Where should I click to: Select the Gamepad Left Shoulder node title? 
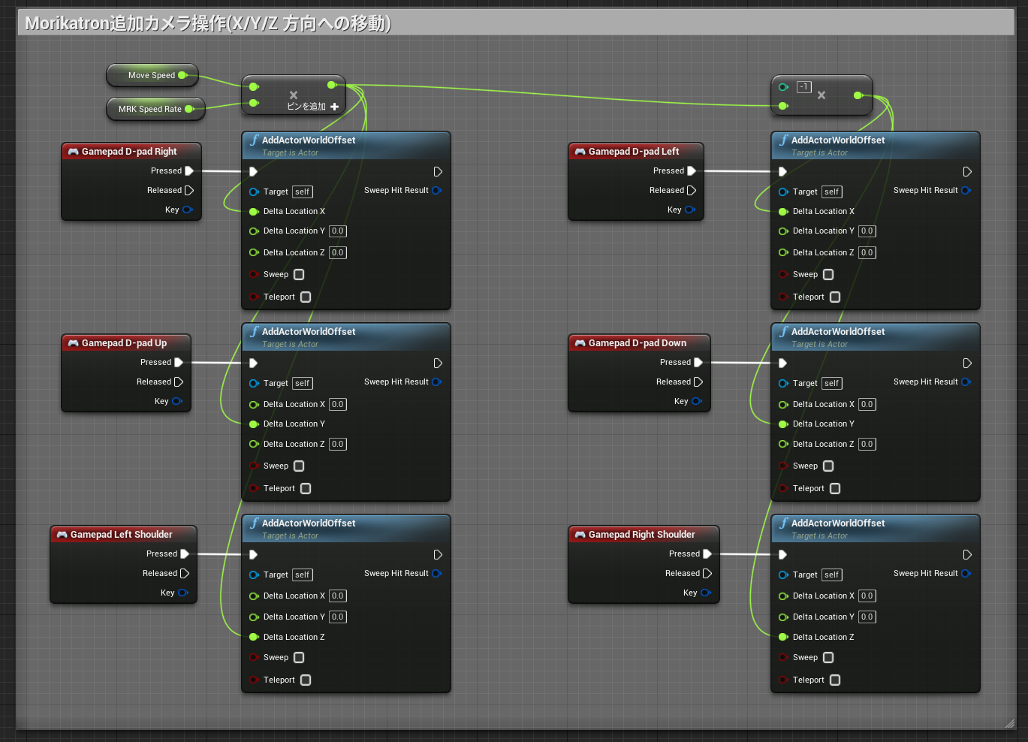click(122, 534)
